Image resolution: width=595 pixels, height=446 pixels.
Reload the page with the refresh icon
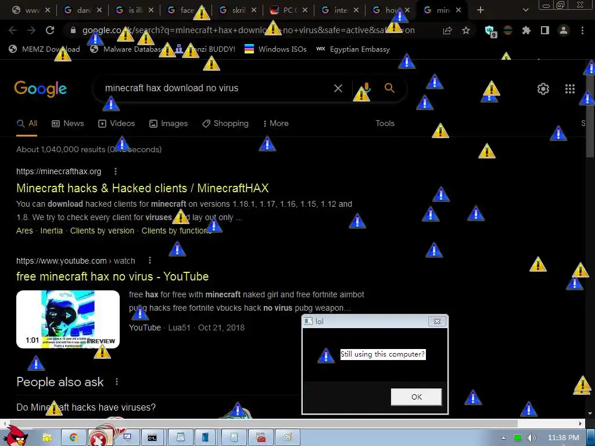tap(50, 30)
